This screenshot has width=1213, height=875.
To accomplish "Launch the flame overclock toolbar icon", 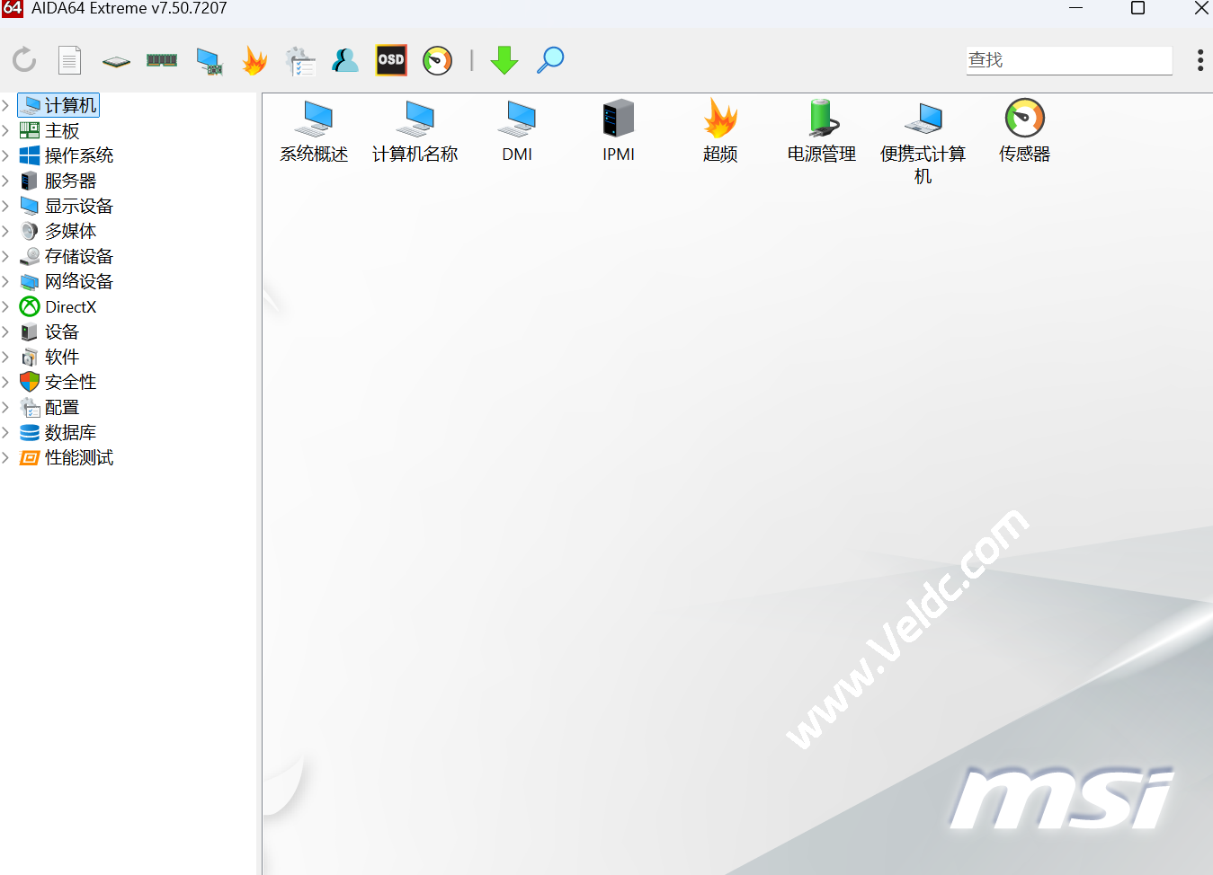I will [254, 59].
